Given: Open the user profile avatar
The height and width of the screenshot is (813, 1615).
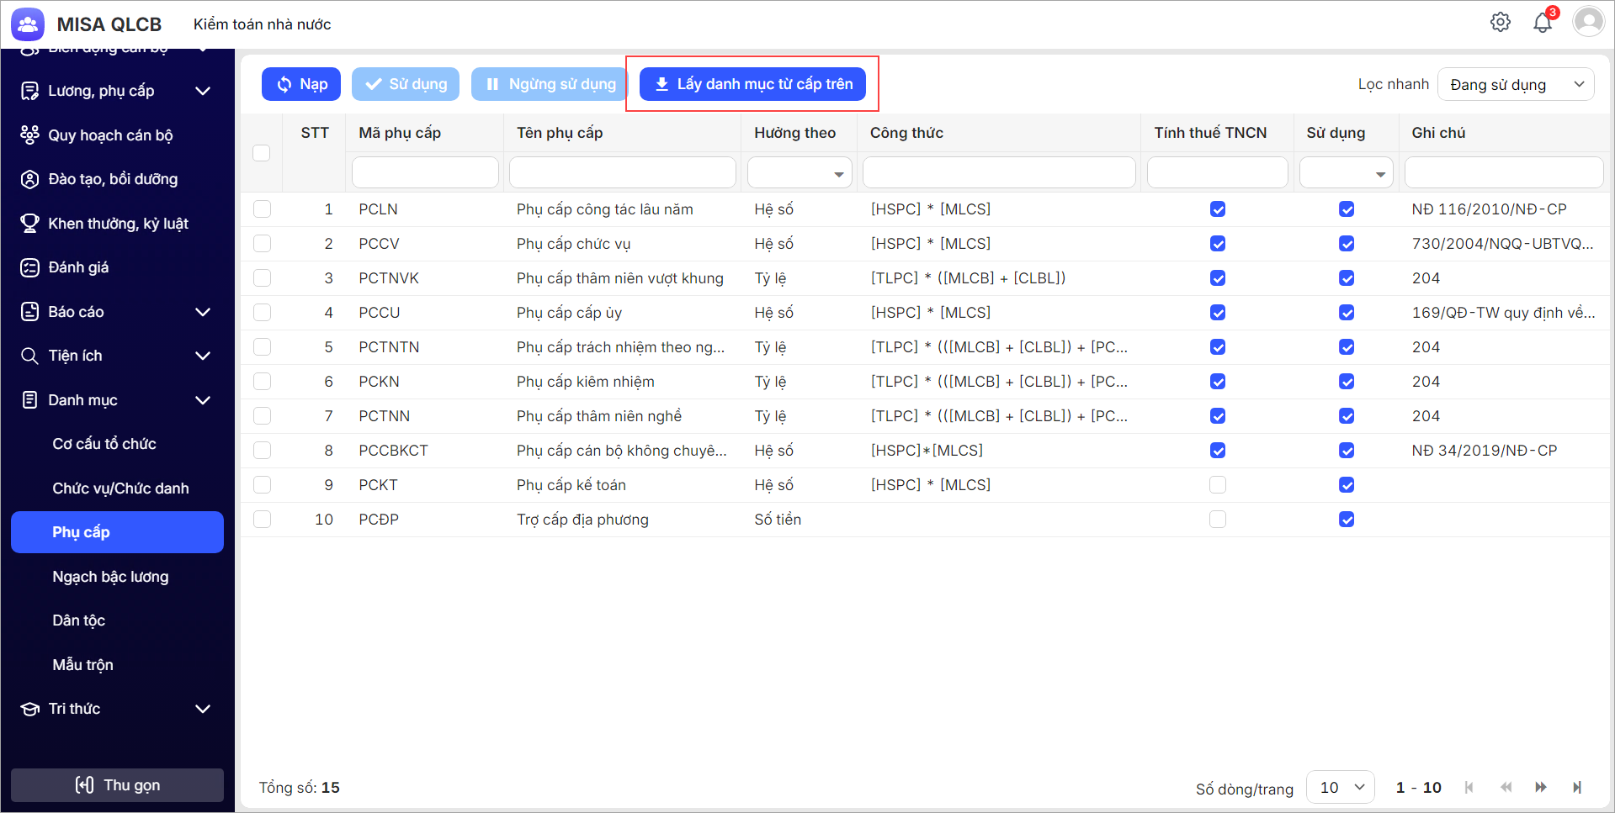Looking at the screenshot, I should click(1588, 22).
